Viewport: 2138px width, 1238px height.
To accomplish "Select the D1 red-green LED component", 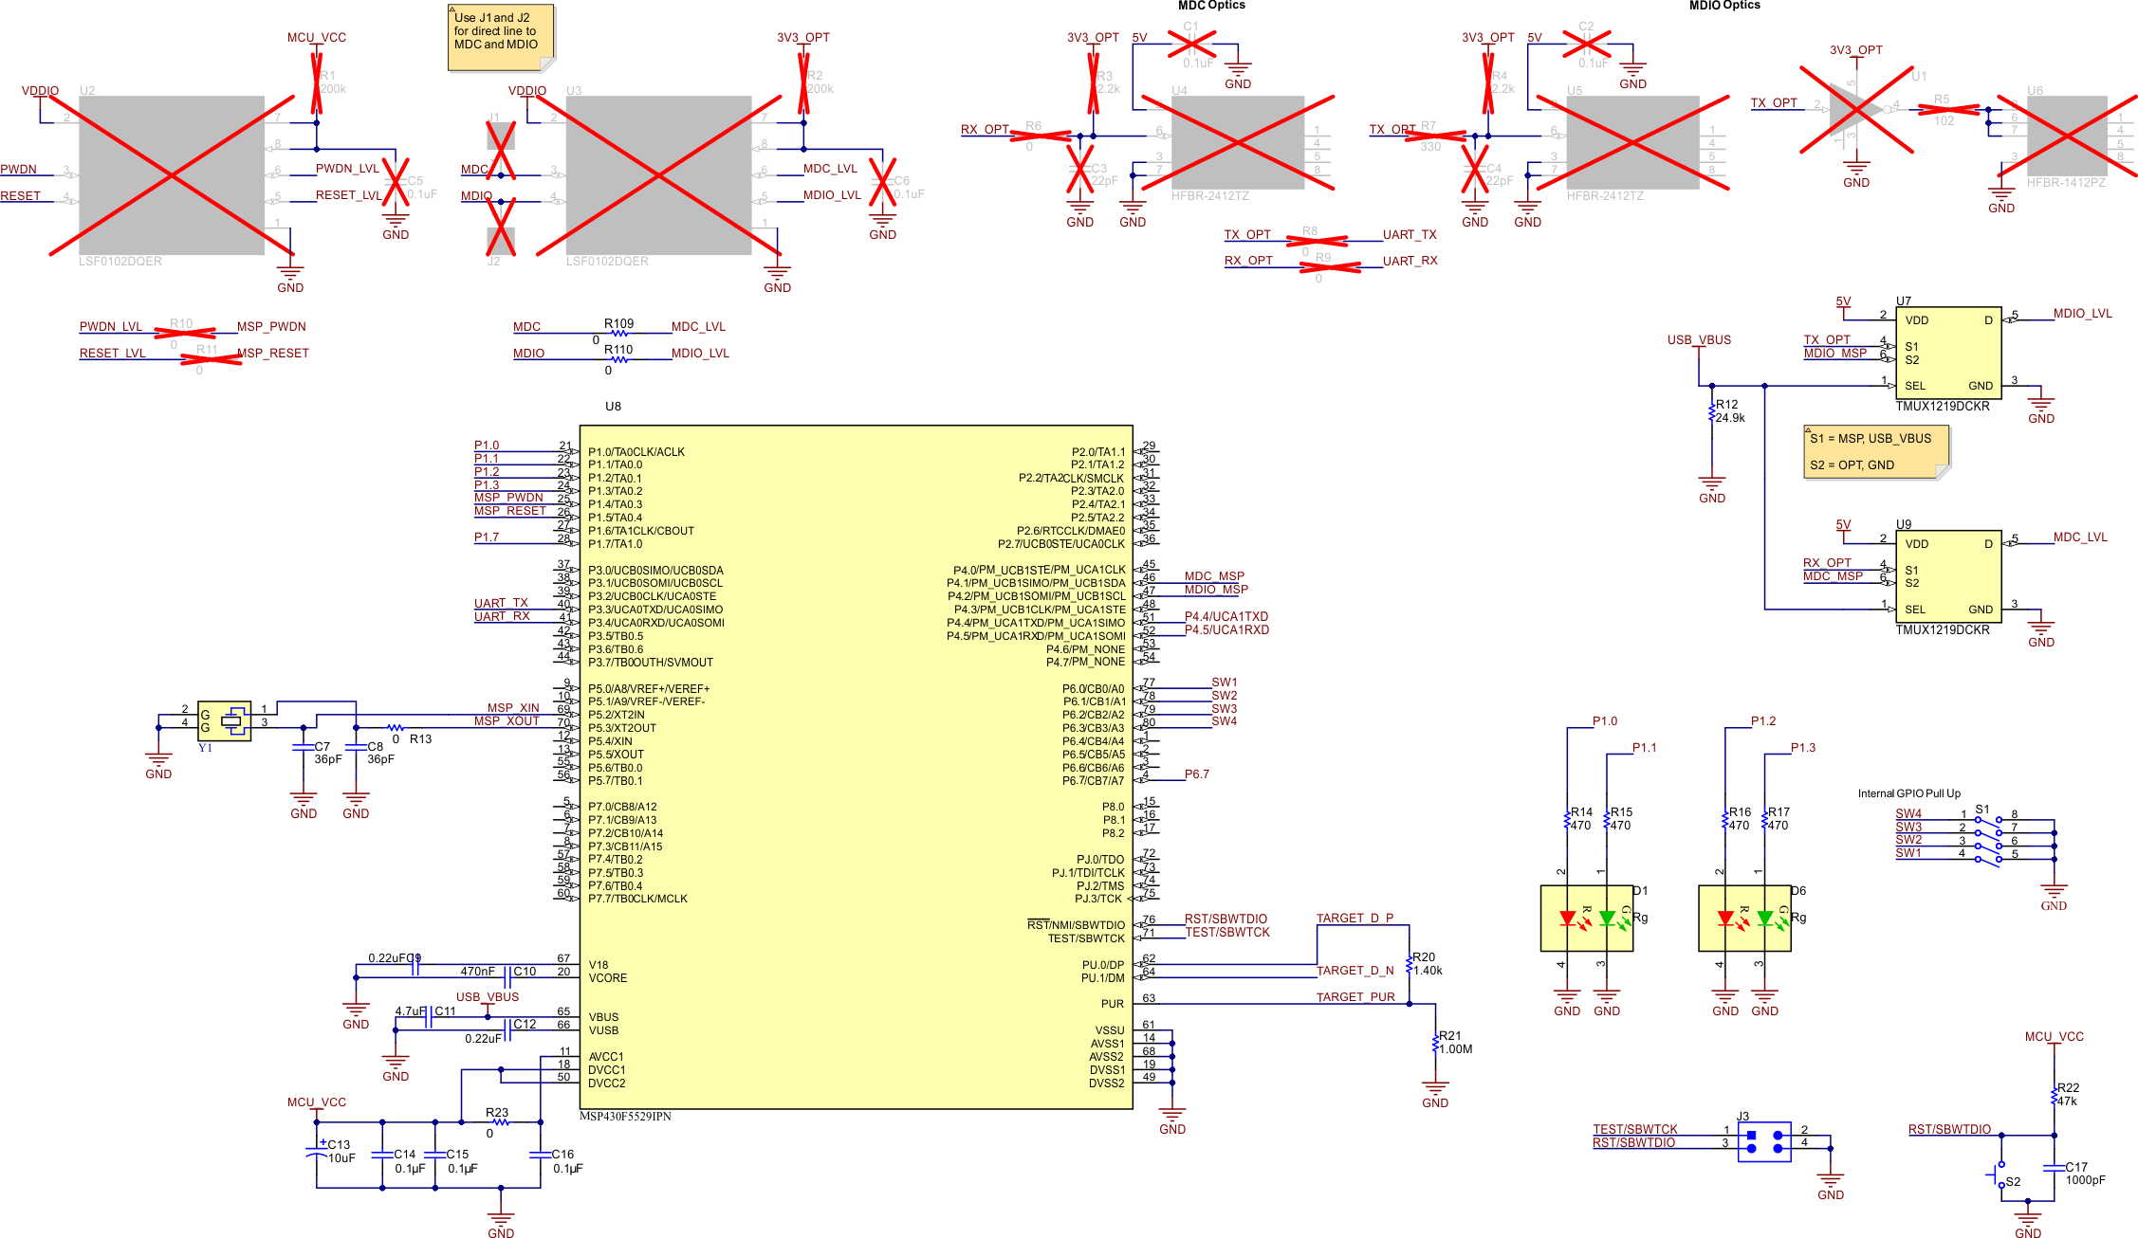I will 1586,918.
